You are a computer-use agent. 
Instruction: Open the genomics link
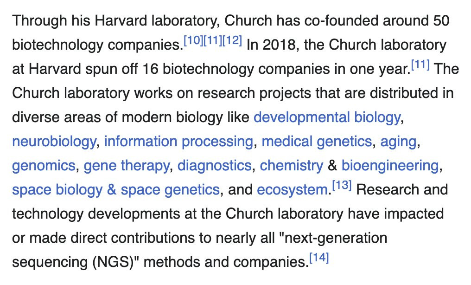[44, 166]
